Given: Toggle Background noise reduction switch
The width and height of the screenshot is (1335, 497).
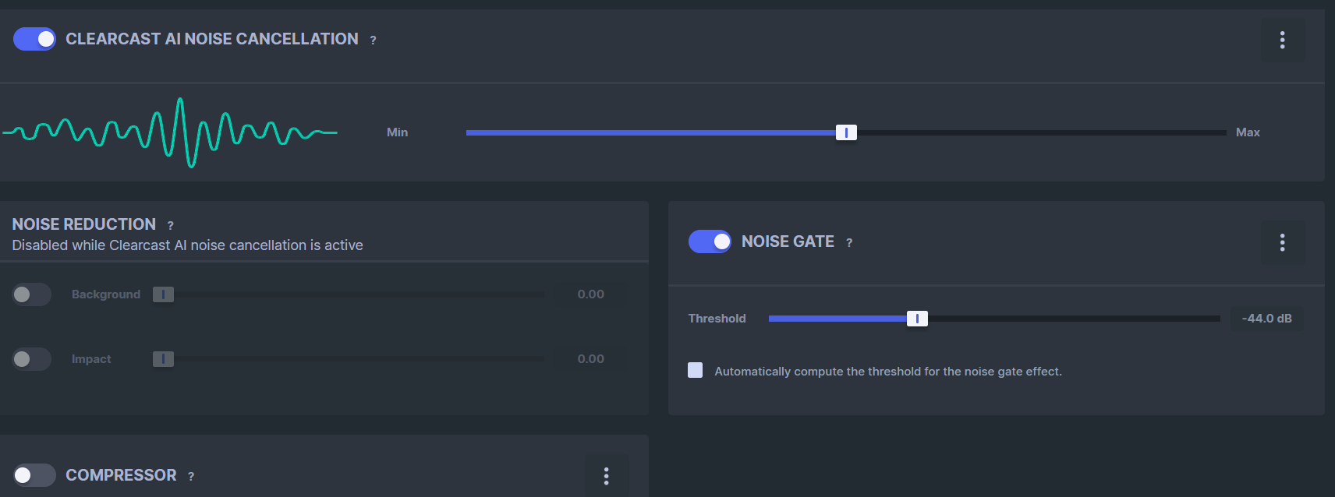Looking at the screenshot, I should tap(32, 294).
